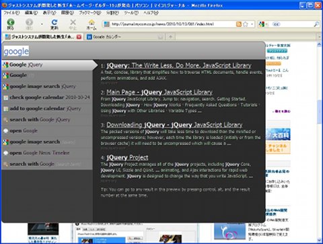Open the 'jQuery Project' result link
This screenshot has height=244, width=323.
click(127, 157)
